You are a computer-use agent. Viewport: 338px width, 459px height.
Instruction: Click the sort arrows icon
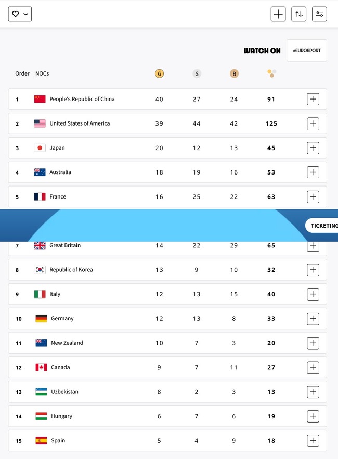[x=299, y=14]
